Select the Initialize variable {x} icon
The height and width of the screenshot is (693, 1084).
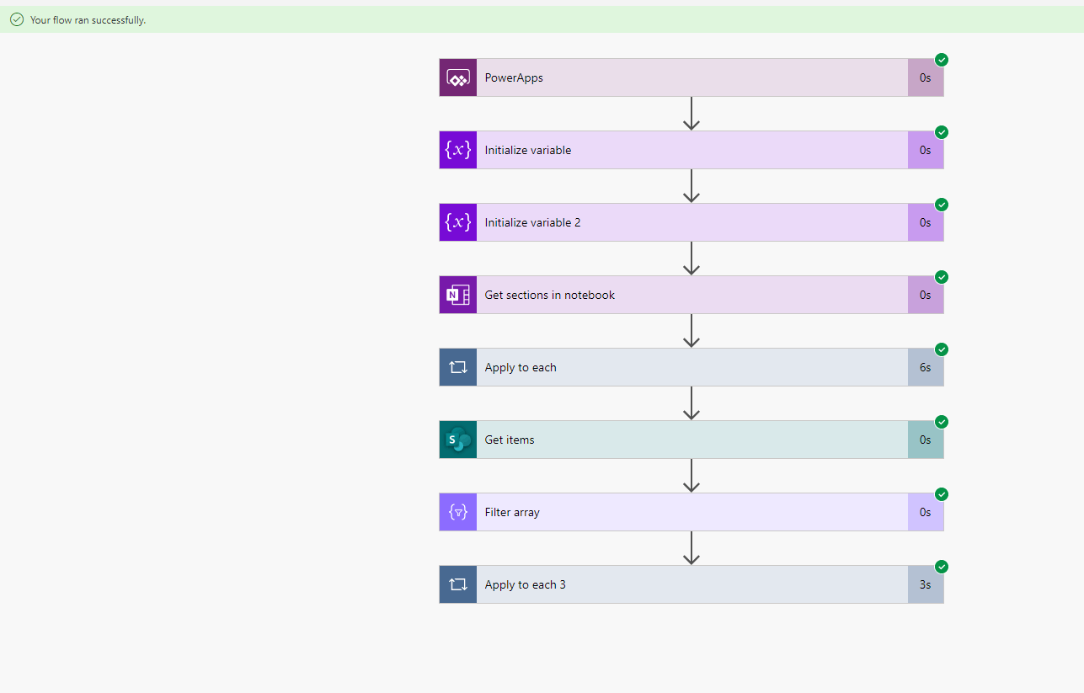[457, 149]
